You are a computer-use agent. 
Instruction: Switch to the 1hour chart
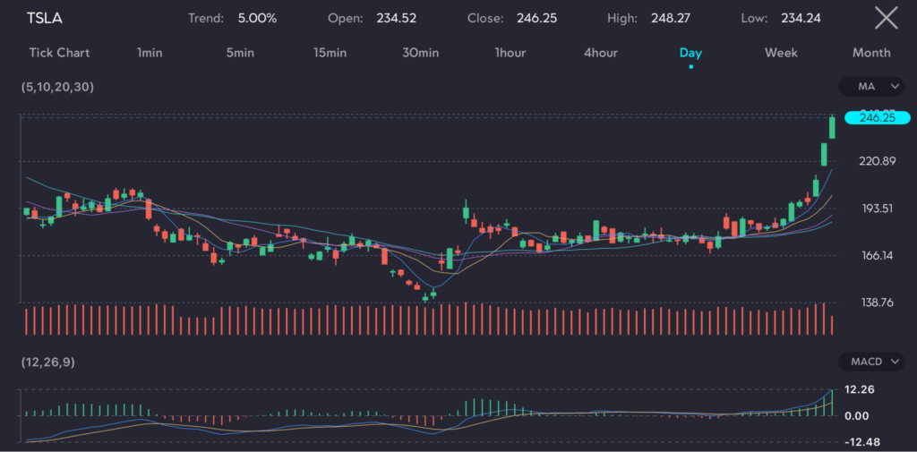(510, 53)
